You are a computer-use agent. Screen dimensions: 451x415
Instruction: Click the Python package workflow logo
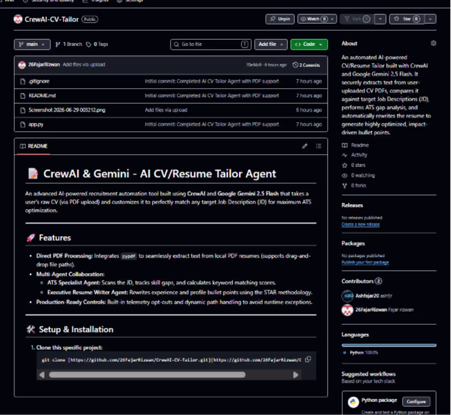353,402
